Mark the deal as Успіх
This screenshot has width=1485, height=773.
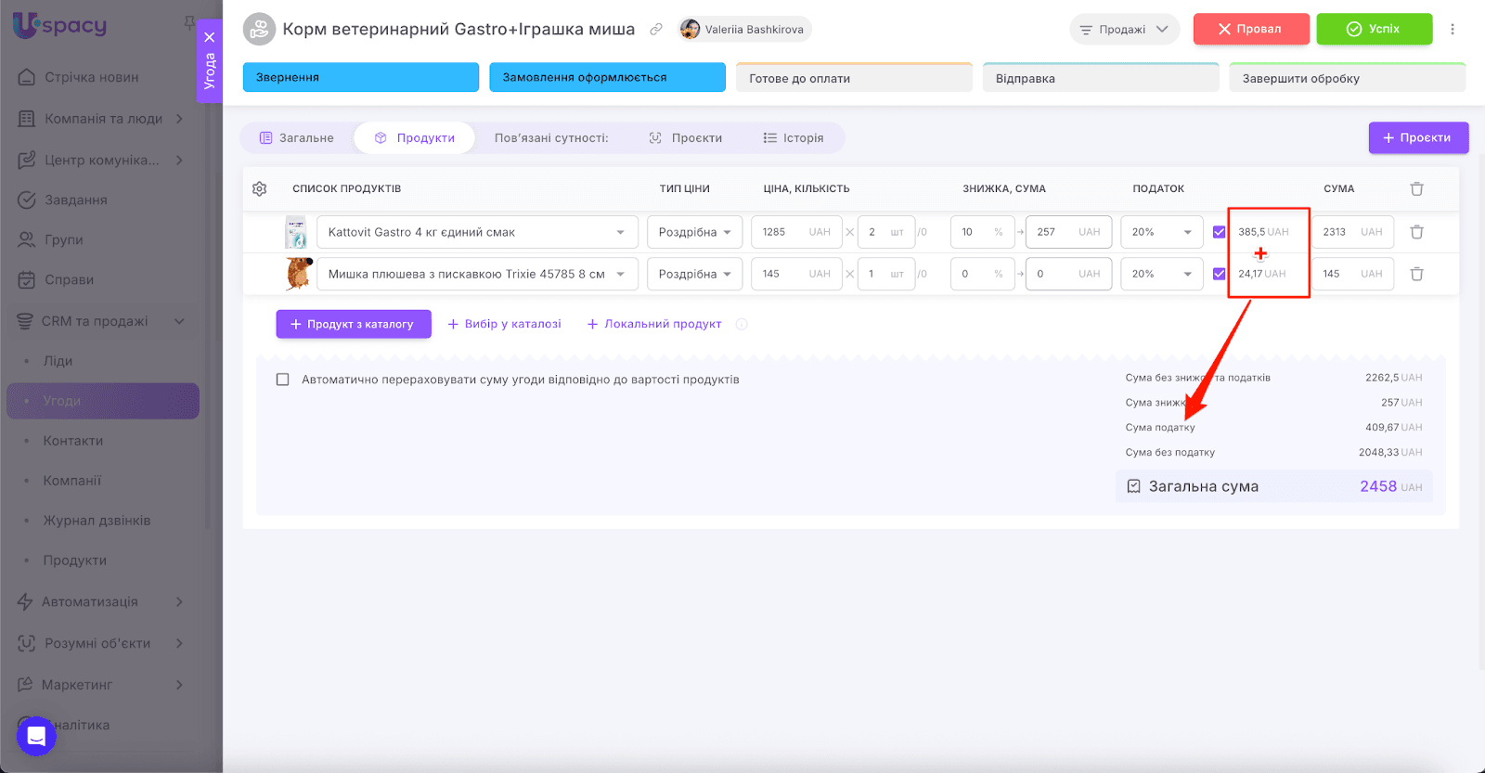pos(1374,29)
